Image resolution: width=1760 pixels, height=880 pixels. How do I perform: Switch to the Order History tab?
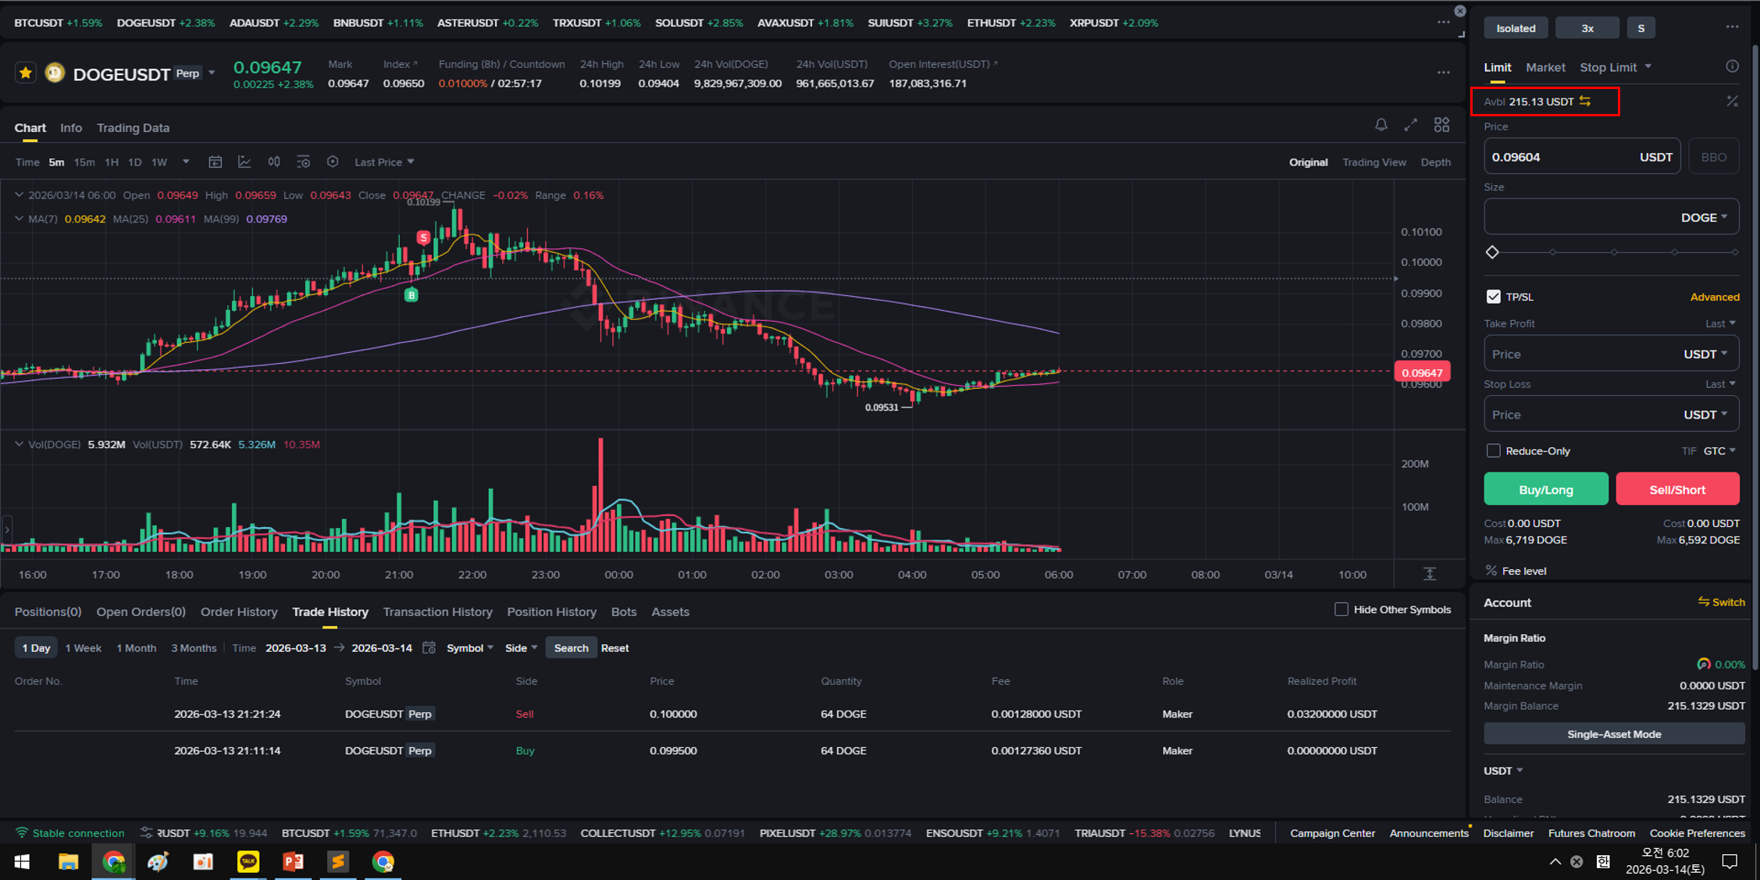(239, 611)
